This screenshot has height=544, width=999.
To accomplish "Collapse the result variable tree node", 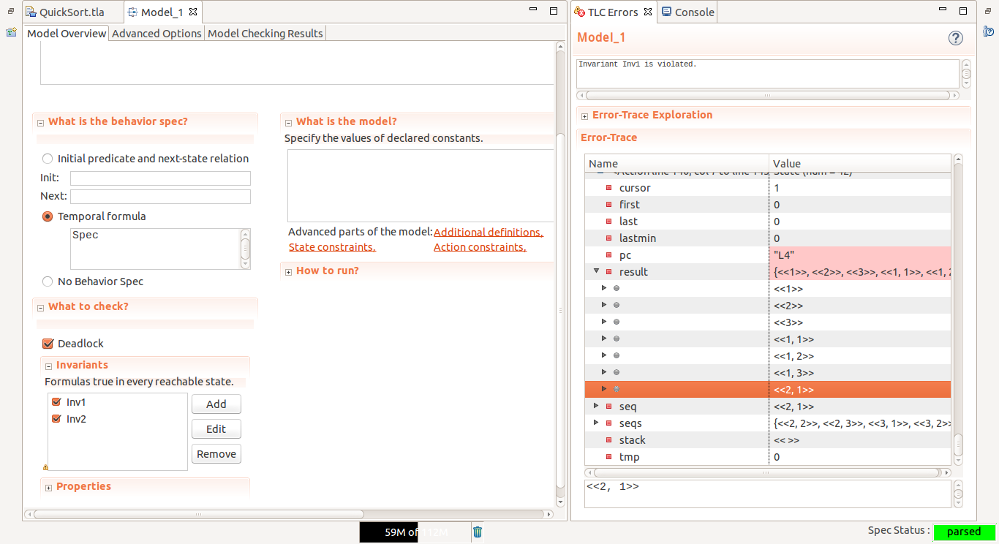I will click(x=597, y=271).
